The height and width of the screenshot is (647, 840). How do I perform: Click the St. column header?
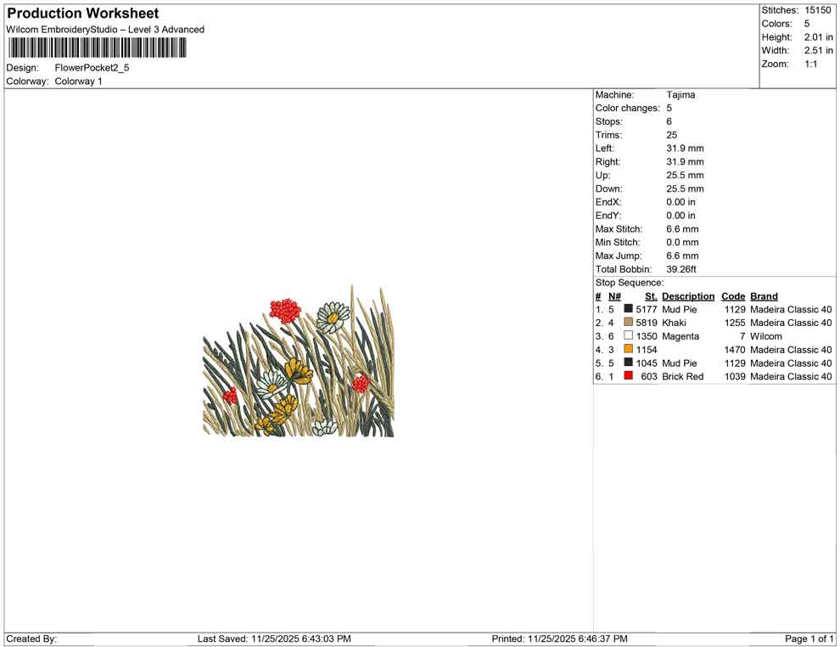pyautogui.click(x=651, y=296)
